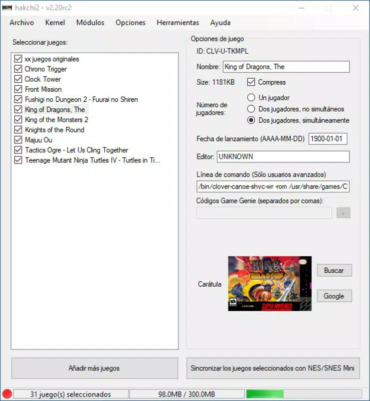
Task: Select Tactics Ogre - Let Us Cling Together entry
Action: (x=77, y=150)
